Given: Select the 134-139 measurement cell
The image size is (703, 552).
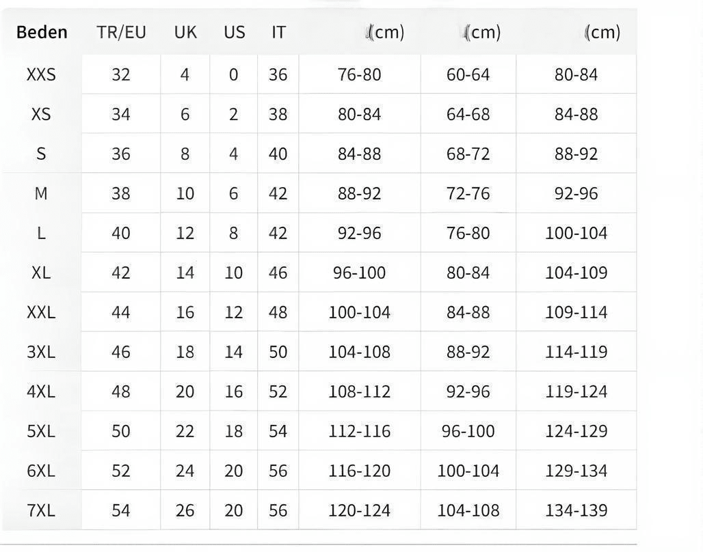Looking at the screenshot, I should click(576, 510).
